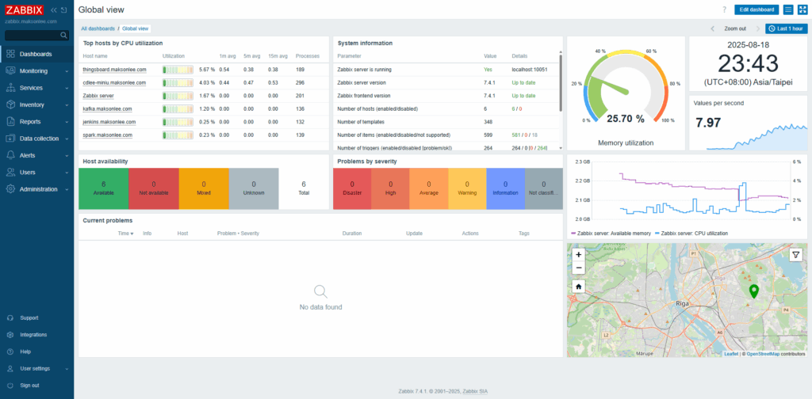Click the Reports chart icon
This screenshot has height=399, width=812.
point(10,121)
